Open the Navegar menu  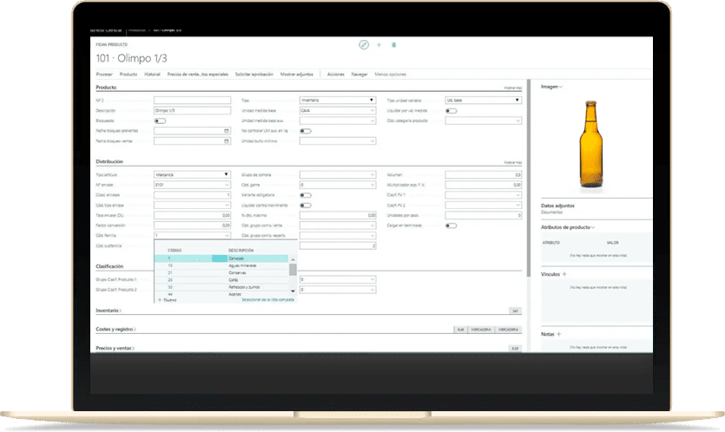point(359,75)
